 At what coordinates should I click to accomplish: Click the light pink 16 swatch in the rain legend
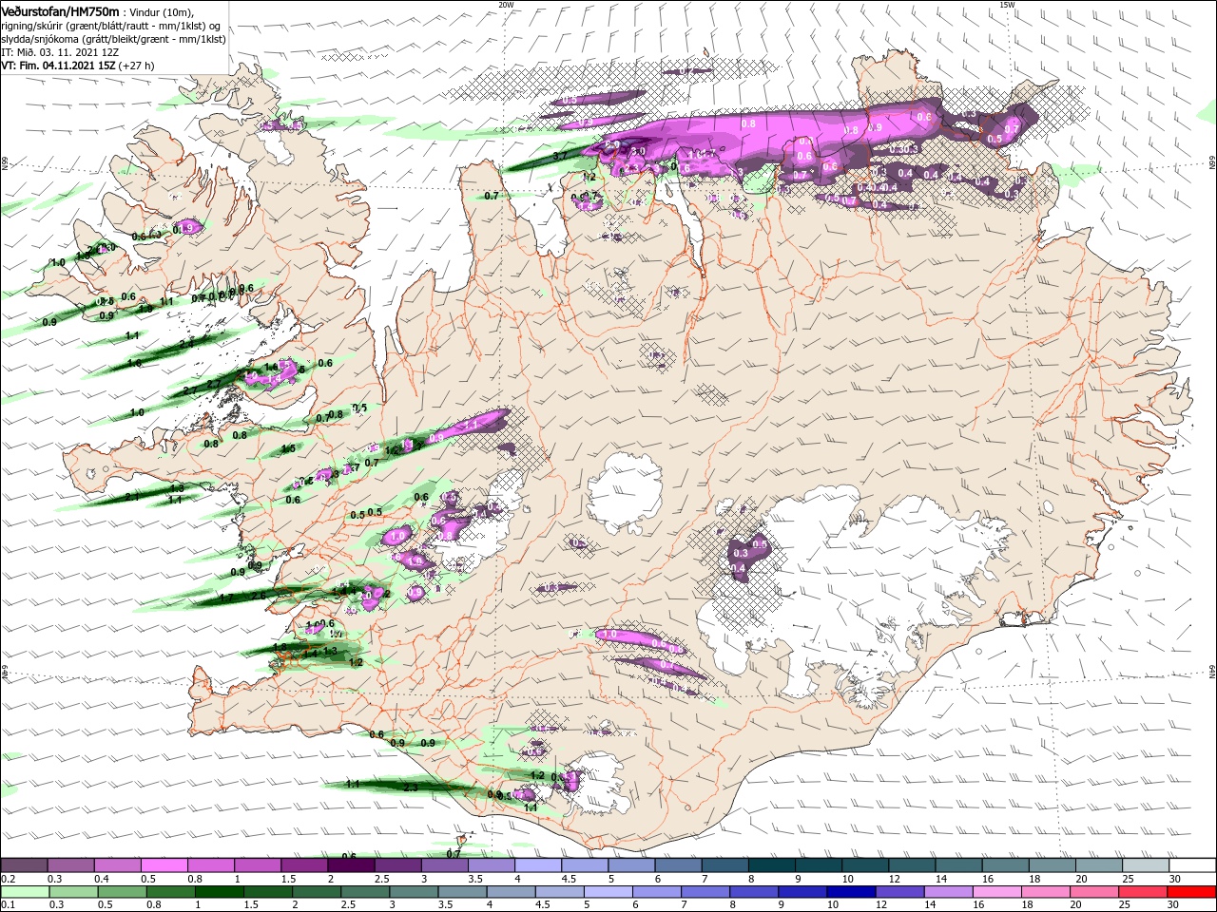pyautogui.click(x=997, y=892)
